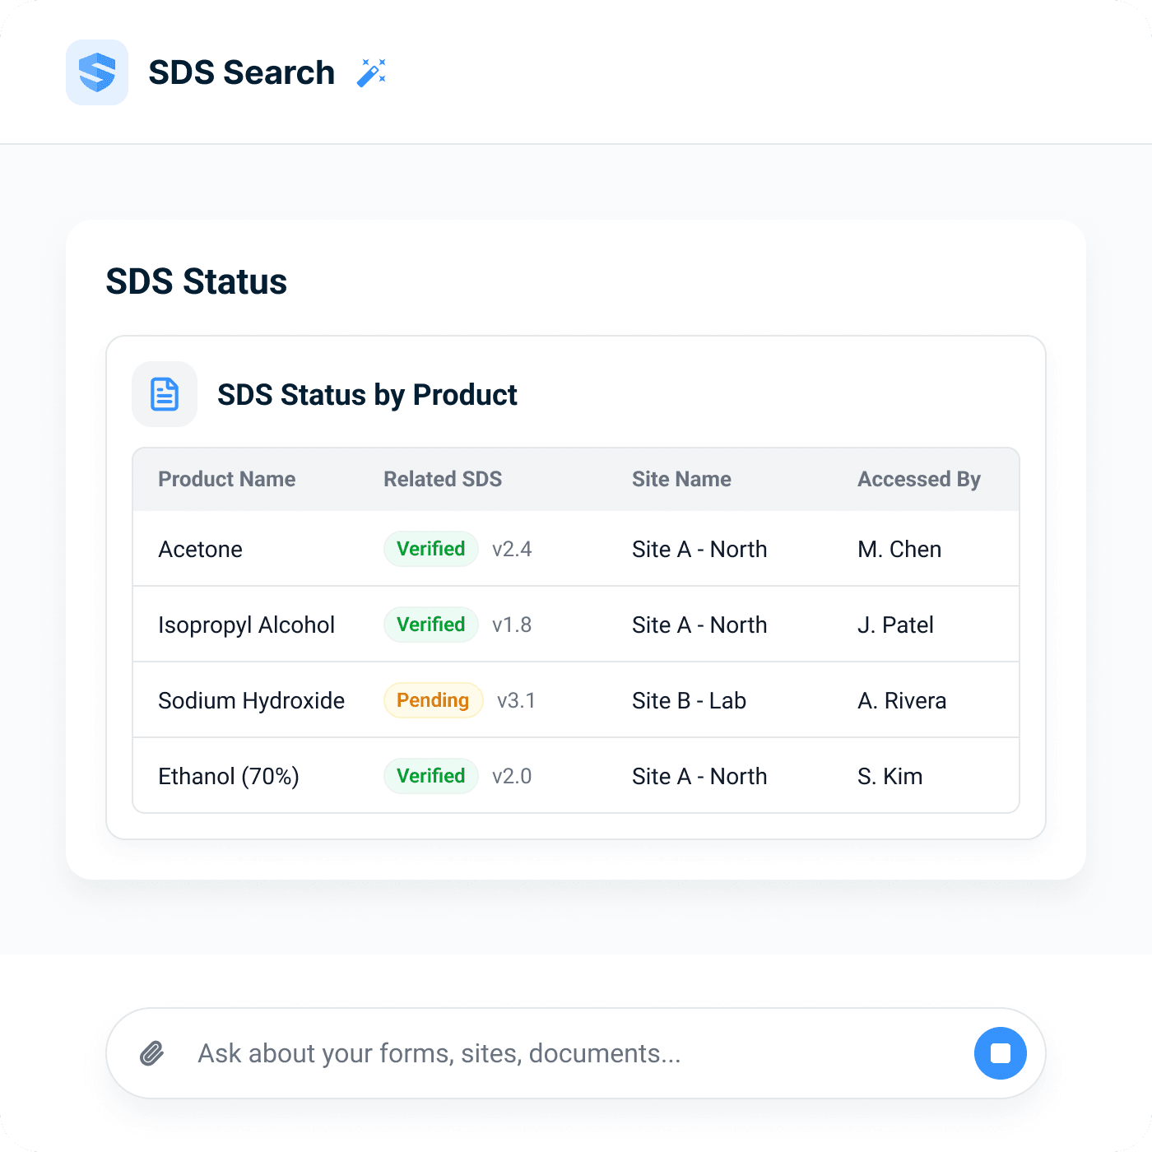Screen dimensions: 1152x1152
Task: Click the SDS Search shield logo icon
Action: pyautogui.click(x=97, y=72)
